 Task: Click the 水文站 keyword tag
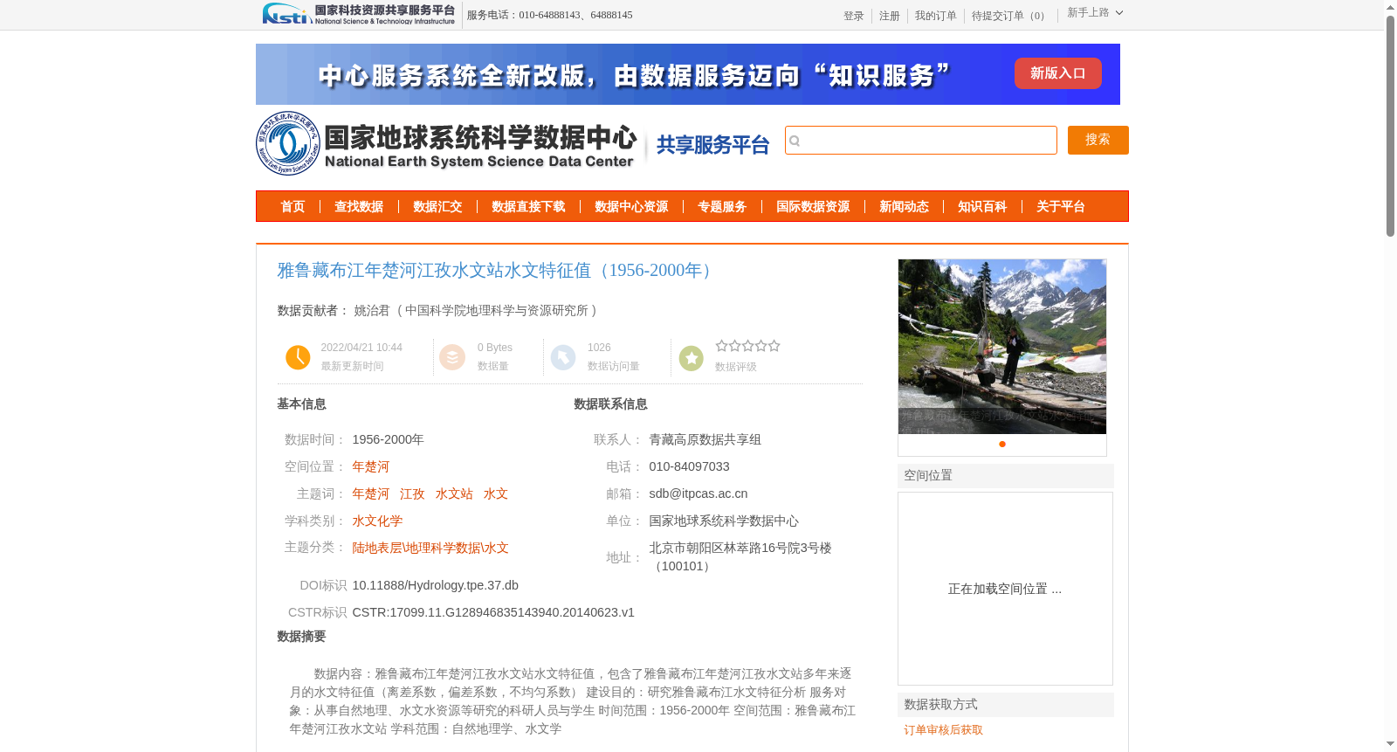[454, 494]
